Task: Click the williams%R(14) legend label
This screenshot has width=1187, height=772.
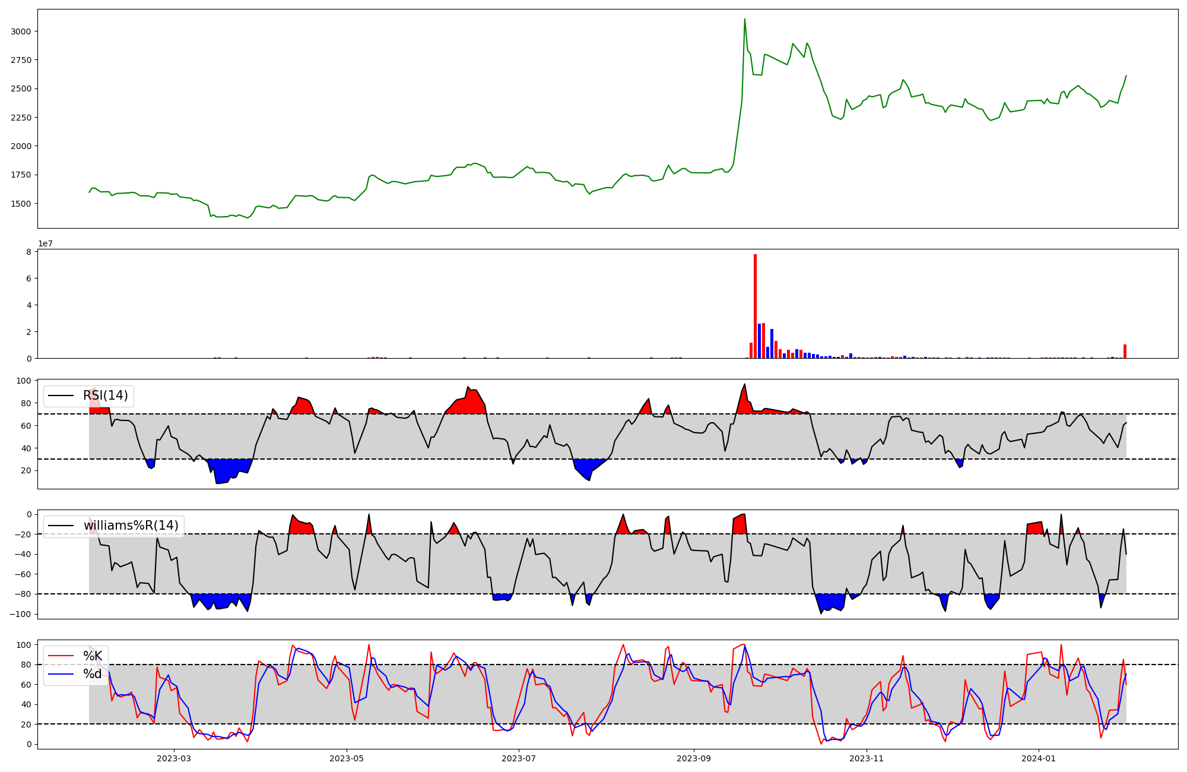Action: 131,526
